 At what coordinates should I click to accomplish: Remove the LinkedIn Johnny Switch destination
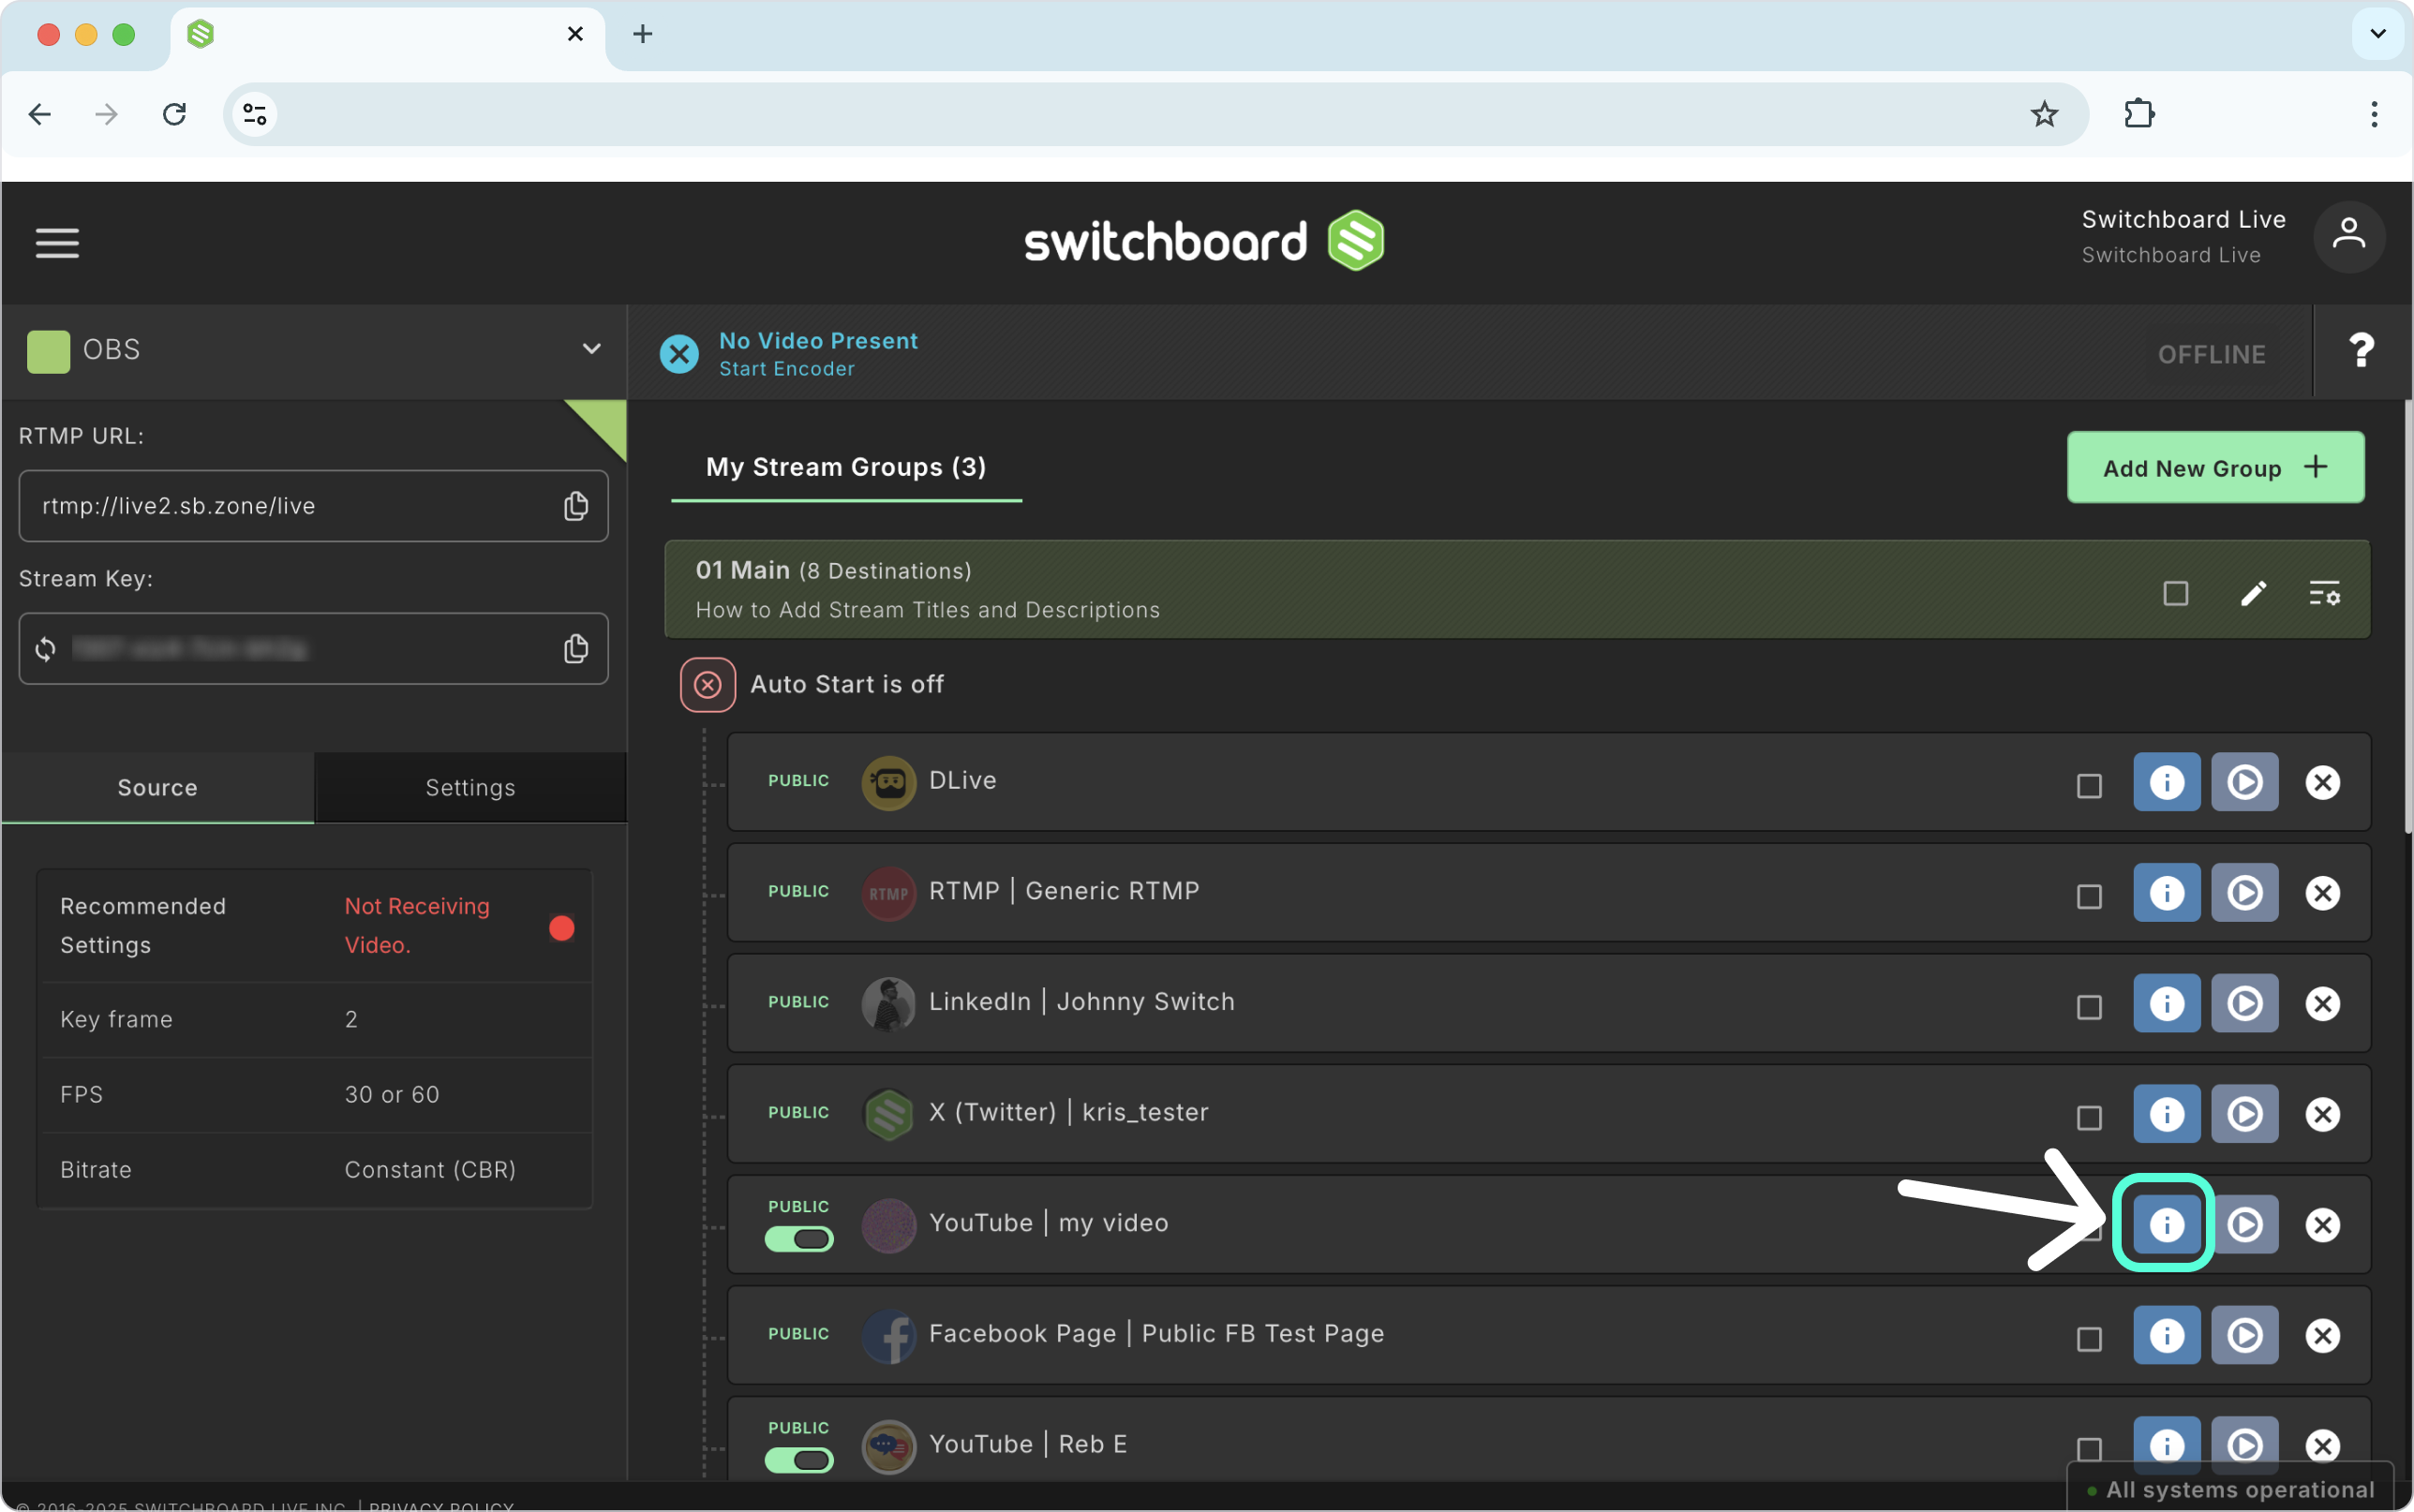point(2322,1004)
